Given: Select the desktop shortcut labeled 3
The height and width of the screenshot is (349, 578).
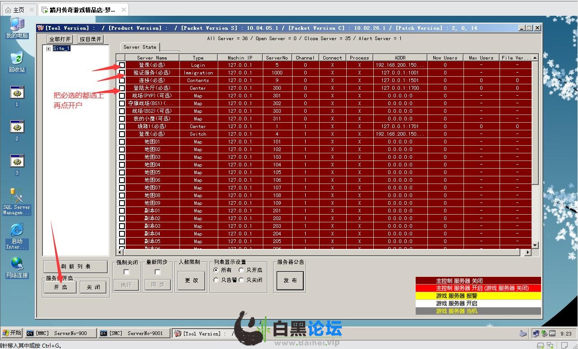Looking at the screenshot, I should [x=17, y=165].
